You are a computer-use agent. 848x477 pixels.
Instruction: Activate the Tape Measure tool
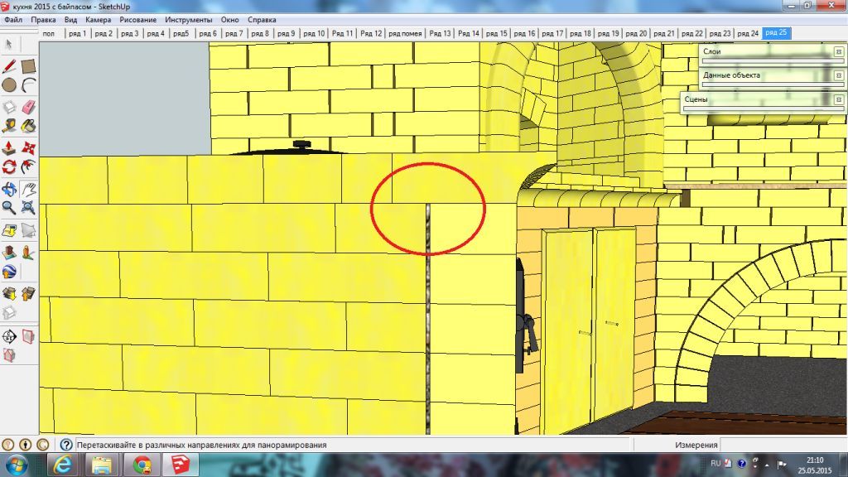click(9, 127)
